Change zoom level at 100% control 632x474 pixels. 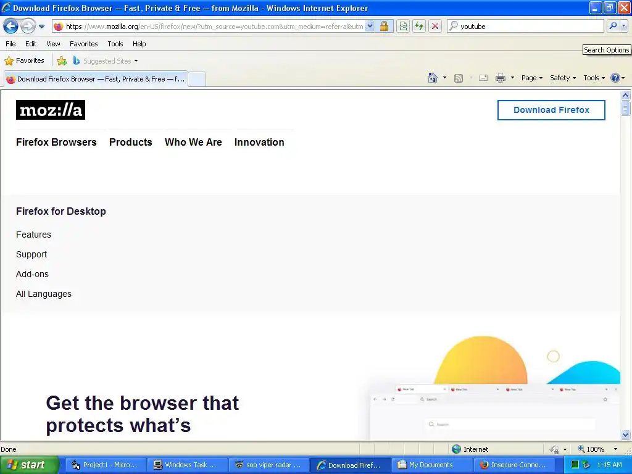click(x=591, y=449)
